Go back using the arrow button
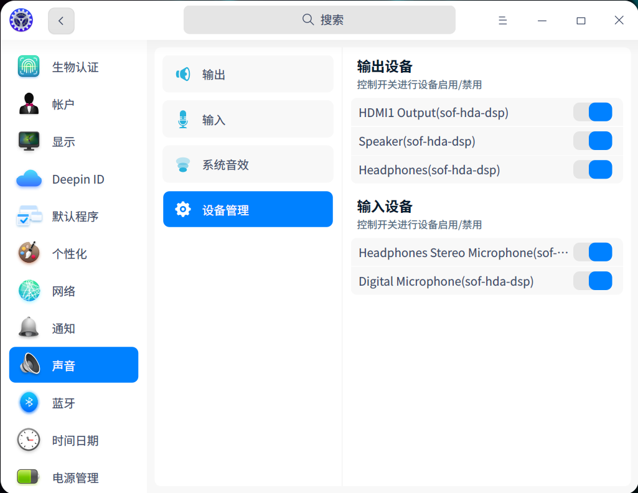This screenshot has height=493, width=638. [x=61, y=21]
